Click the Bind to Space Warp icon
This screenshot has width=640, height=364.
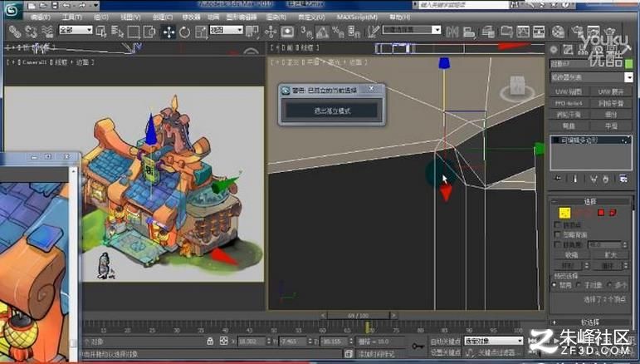pyautogui.click(x=47, y=32)
